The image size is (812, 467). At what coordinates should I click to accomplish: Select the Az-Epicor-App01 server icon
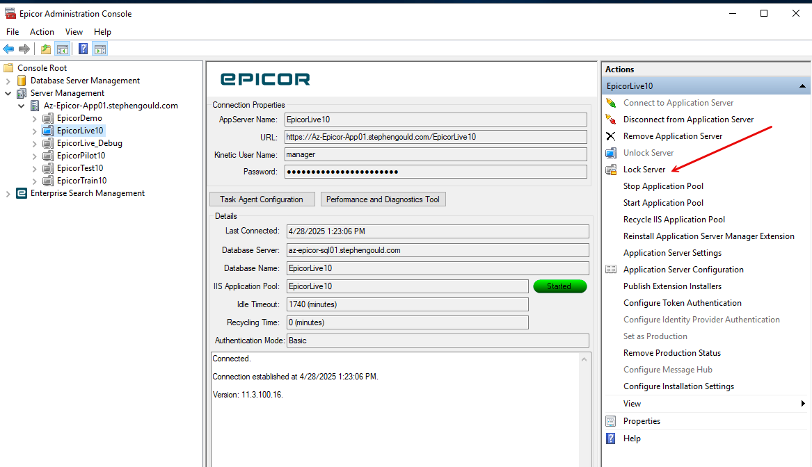[35, 106]
